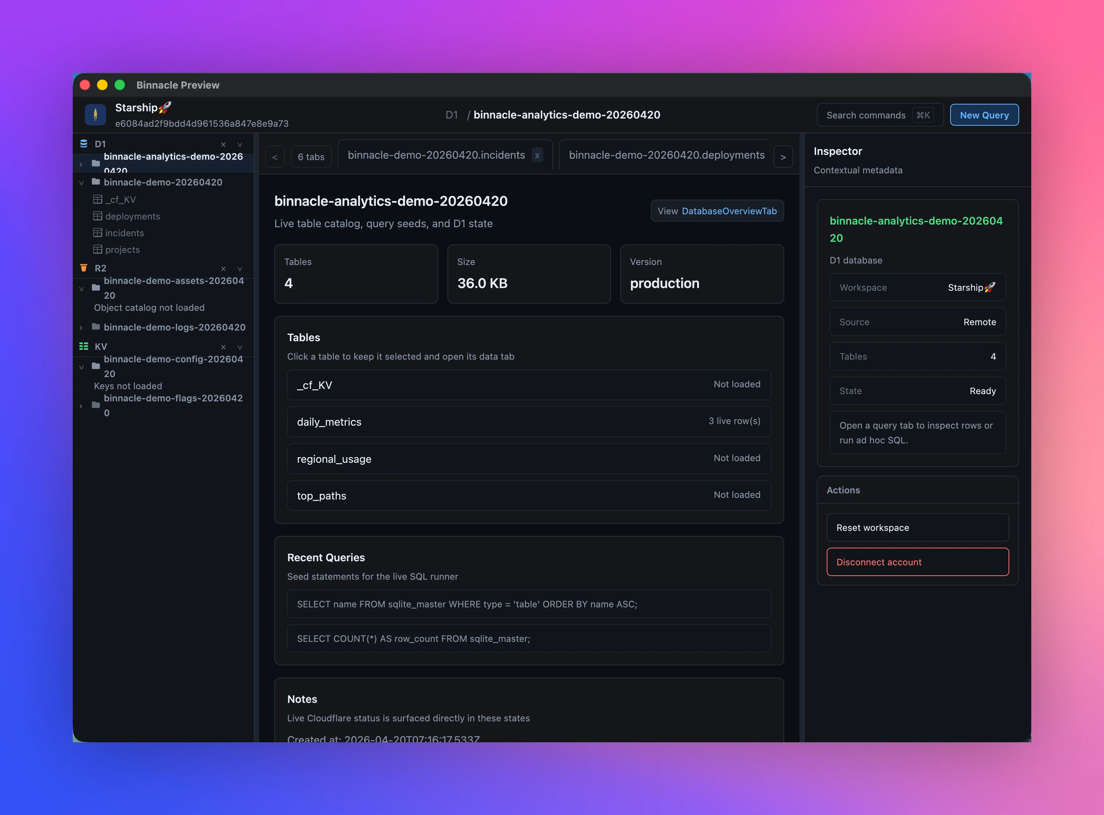Collapse the binnacle-demo-assets bucket node
The image size is (1104, 815).
(81, 289)
